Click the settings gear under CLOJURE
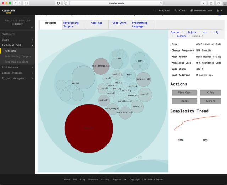Screen dimensions: 227x185 point(32,27)
